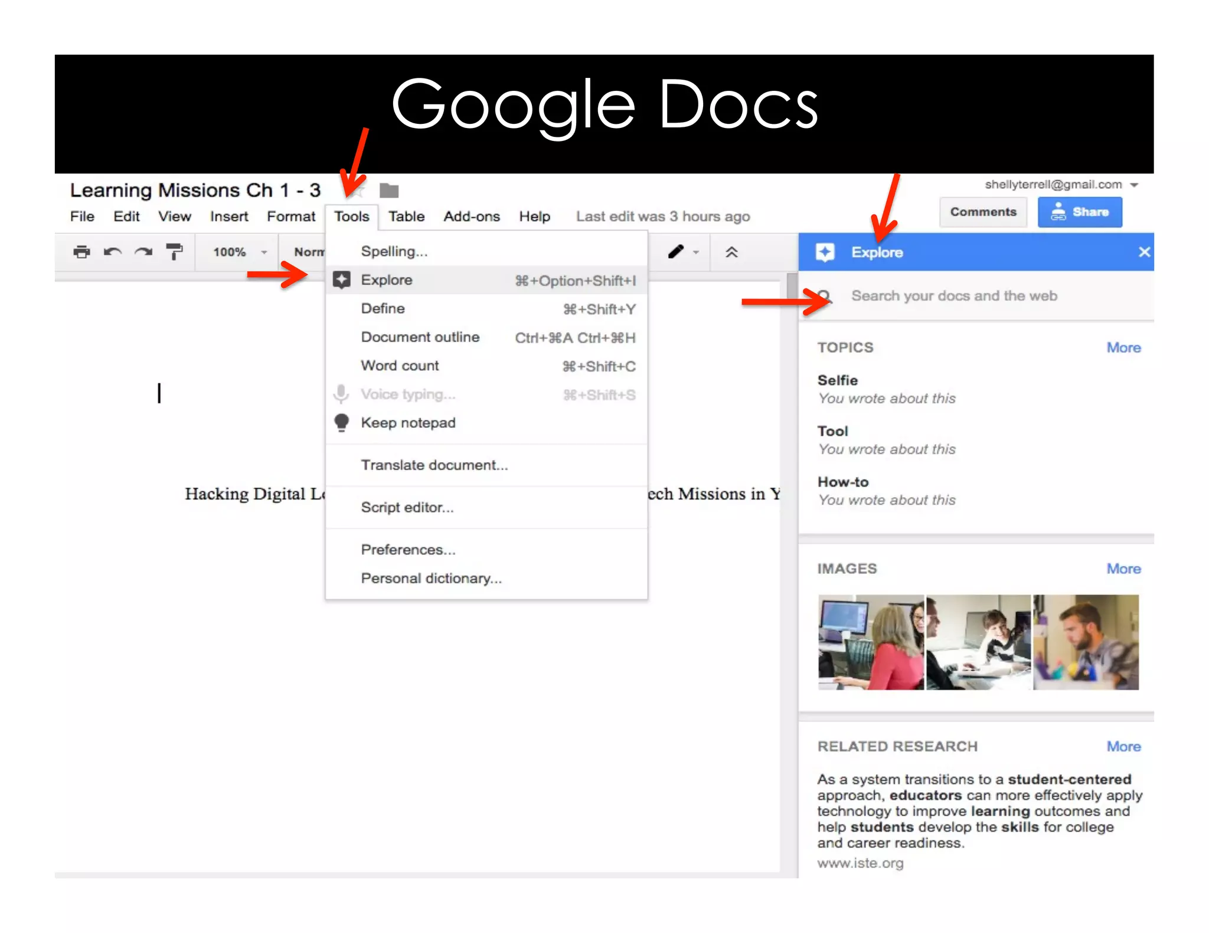
Task: Open Script editor... from menu
Action: 486,507
